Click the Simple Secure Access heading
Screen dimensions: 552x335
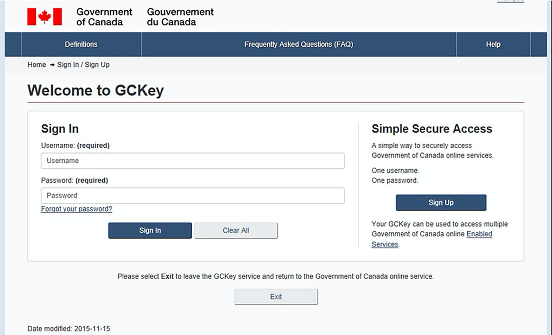[432, 129]
